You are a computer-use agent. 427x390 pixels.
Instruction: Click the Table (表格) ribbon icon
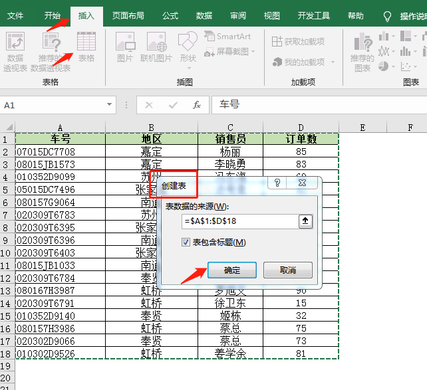point(86,47)
